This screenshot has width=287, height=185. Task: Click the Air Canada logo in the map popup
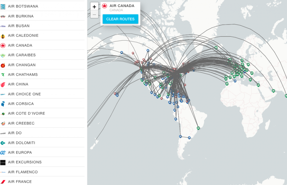pos(105,6)
